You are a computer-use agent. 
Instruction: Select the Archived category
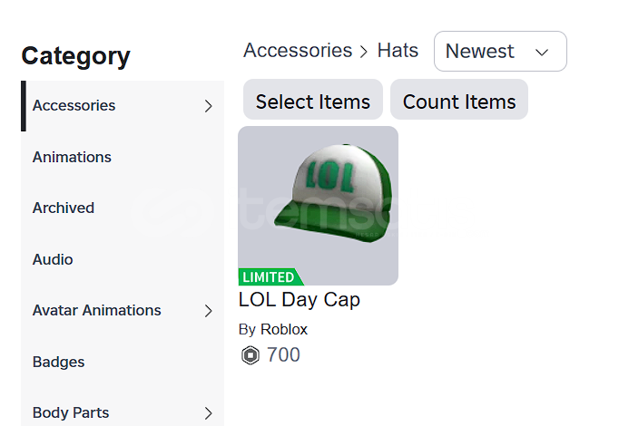click(64, 208)
